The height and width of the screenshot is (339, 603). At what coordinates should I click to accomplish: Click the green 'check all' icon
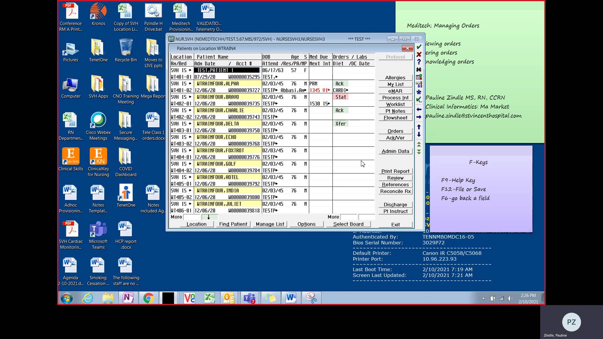419,100
